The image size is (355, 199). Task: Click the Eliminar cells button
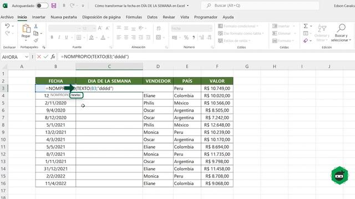tap(285, 33)
